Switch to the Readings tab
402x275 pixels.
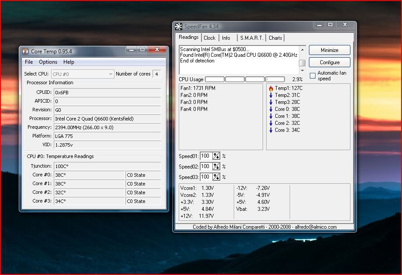click(188, 37)
